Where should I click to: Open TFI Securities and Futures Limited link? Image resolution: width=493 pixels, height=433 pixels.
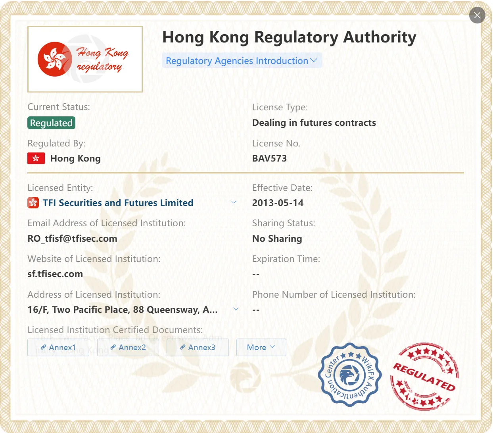click(x=118, y=203)
